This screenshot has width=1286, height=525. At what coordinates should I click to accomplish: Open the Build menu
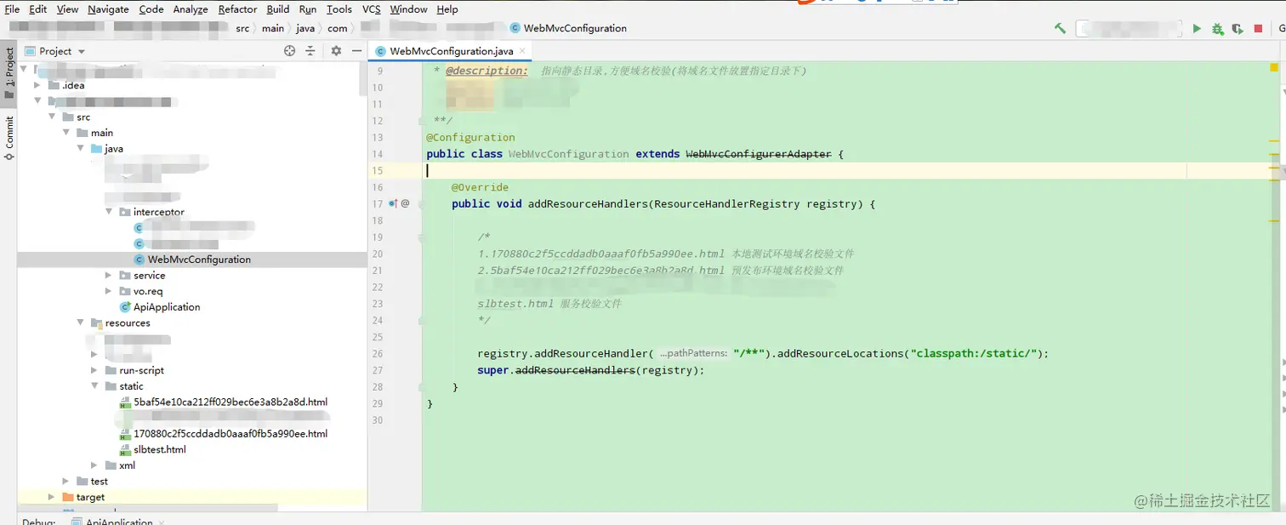[278, 9]
